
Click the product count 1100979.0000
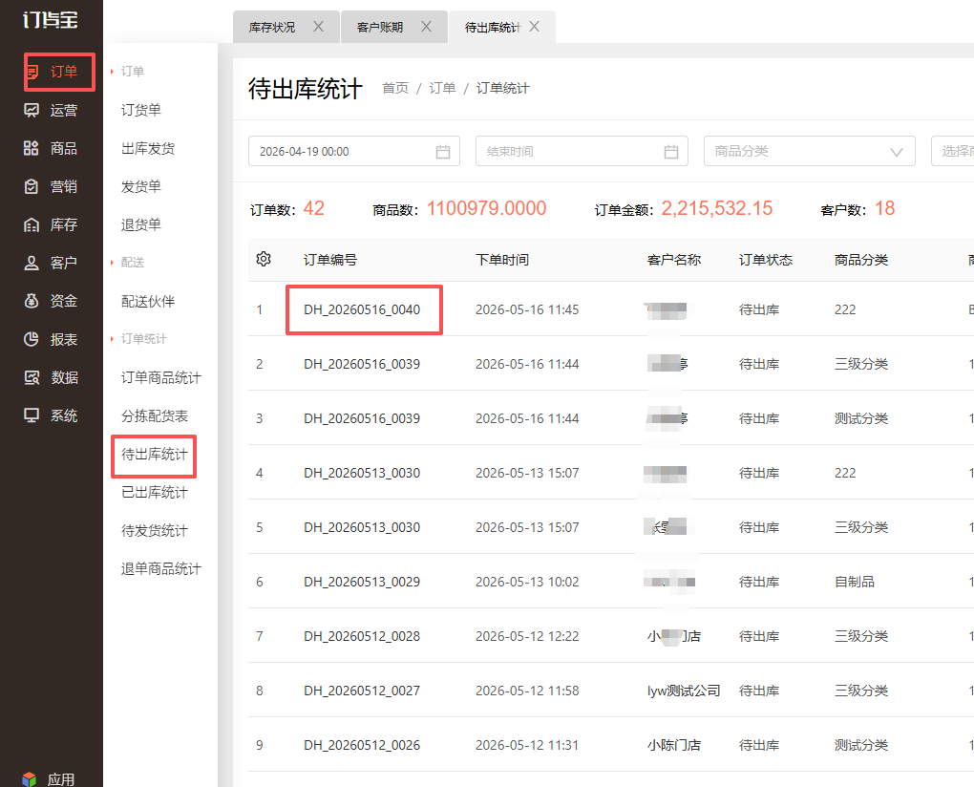click(486, 208)
